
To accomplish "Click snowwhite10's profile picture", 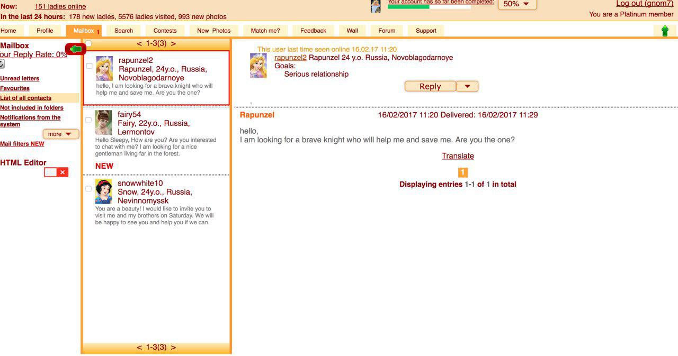I will (x=103, y=191).
